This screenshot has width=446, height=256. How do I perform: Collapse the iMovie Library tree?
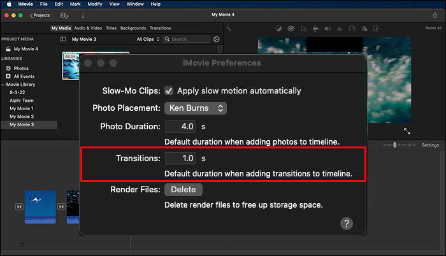click(3, 84)
